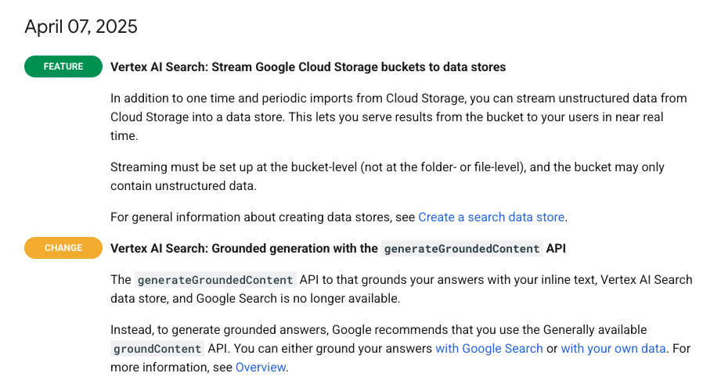Click the Grounded generation with the title text

243,249
